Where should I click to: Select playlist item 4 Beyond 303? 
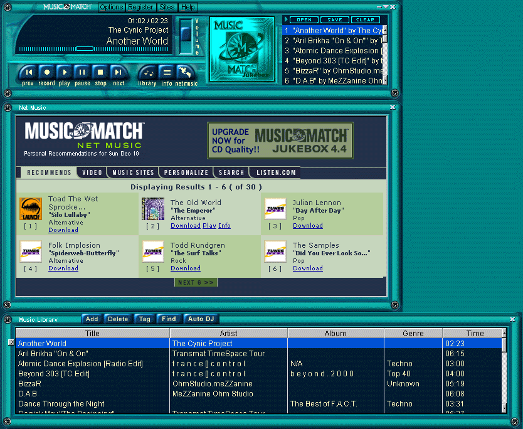click(x=332, y=61)
